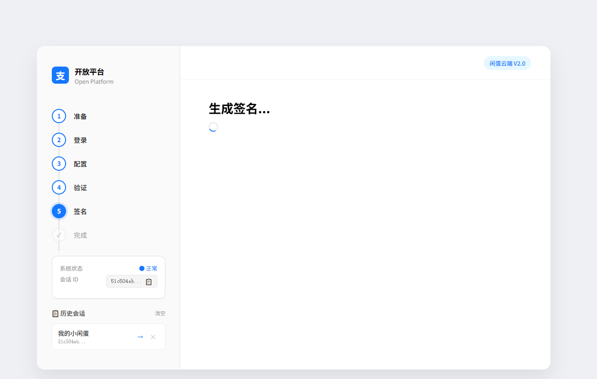Image resolution: width=597 pixels, height=379 pixels.
Task: Click the checkmark circle for 完成 step
Action: 59,235
